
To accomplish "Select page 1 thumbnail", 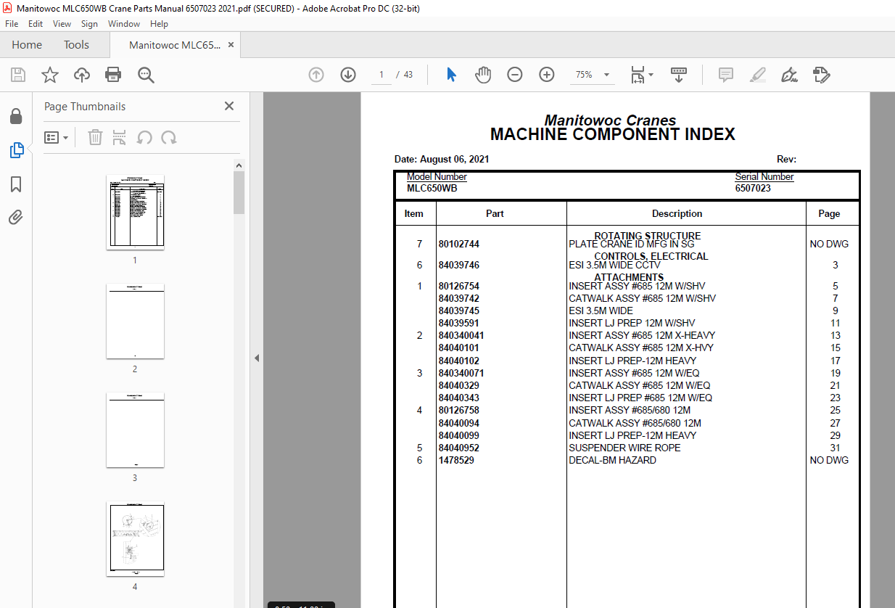I will coord(135,212).
